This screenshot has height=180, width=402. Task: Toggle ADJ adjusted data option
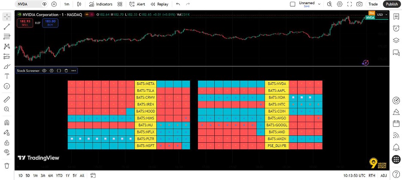(384, 176)
